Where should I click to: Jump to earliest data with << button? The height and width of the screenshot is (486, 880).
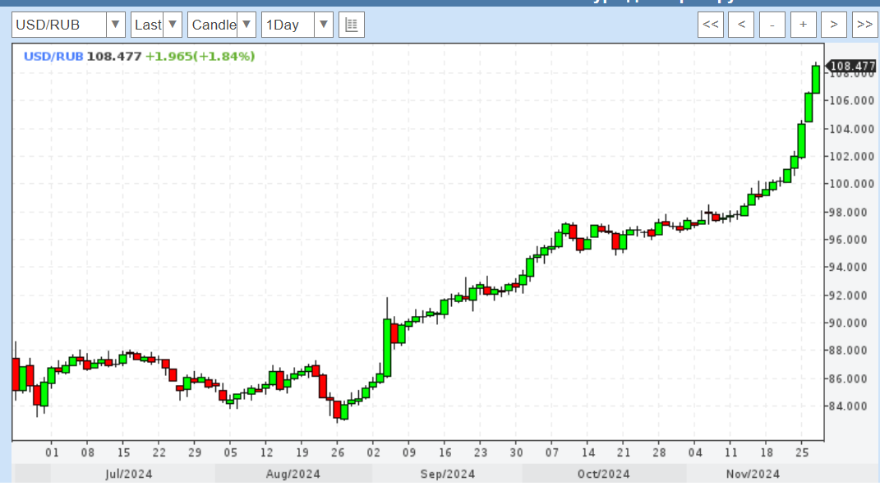[711, 25]
